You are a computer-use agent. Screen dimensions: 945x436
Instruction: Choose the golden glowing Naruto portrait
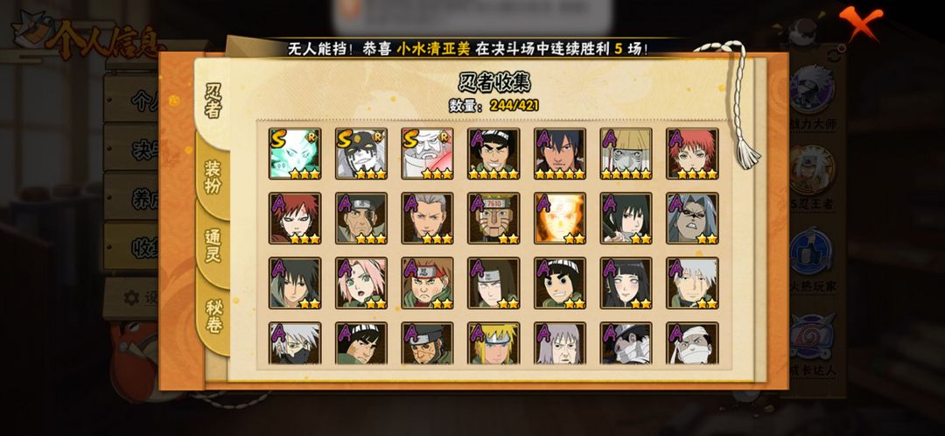tap(560, 218)
